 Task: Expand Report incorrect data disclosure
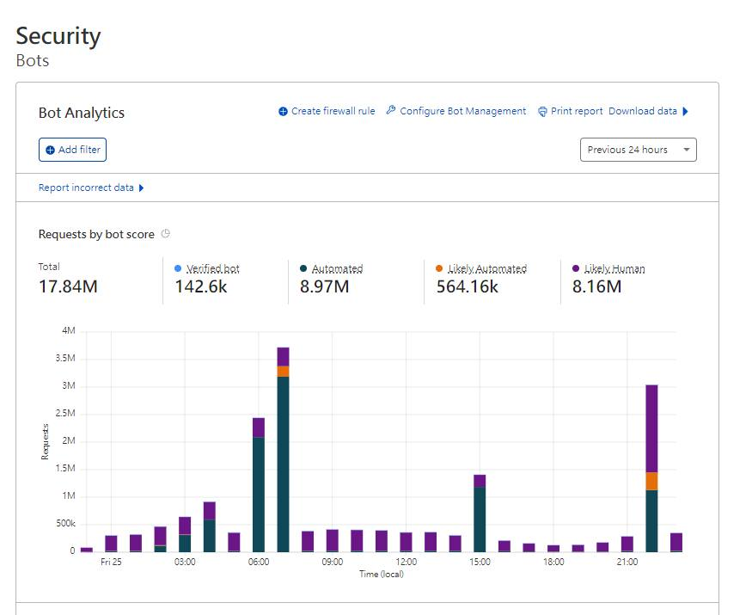coord(141,188)
